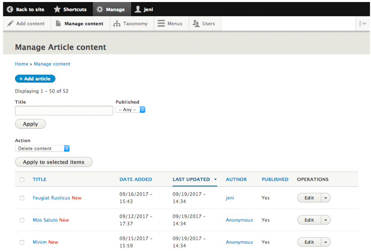
Task: Open the Mos Saluto article link
Action: pos(45,220)
